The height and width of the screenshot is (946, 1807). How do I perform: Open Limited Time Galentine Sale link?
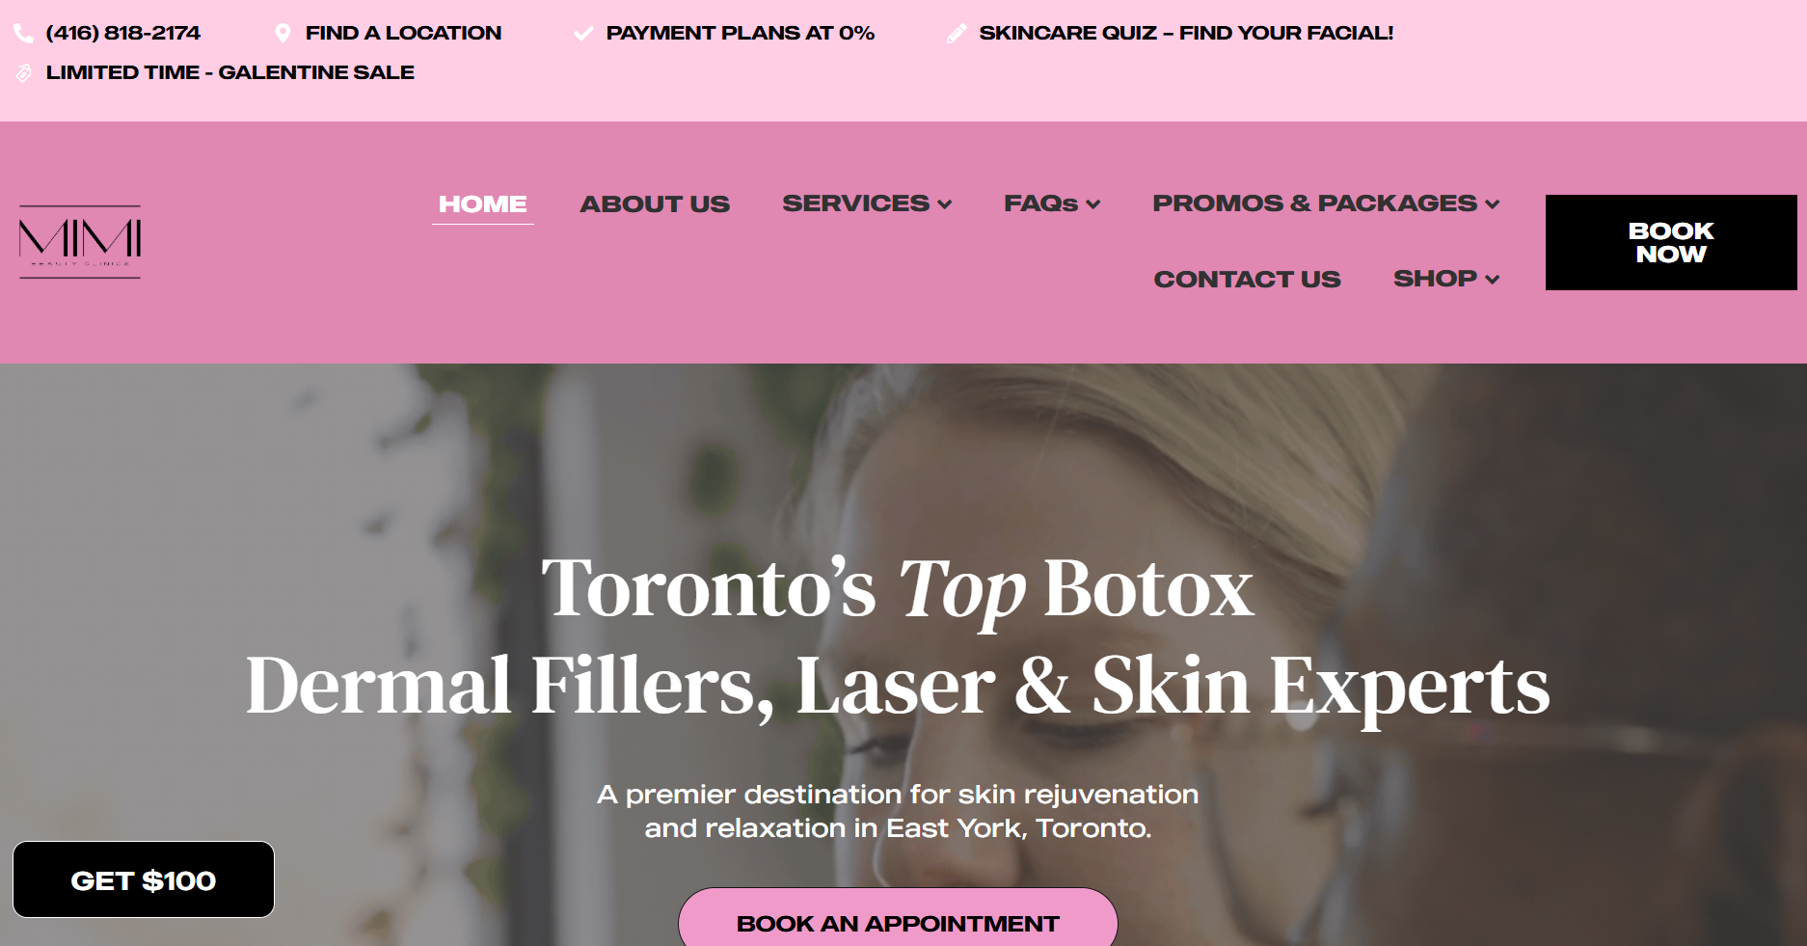pos(230,73)
